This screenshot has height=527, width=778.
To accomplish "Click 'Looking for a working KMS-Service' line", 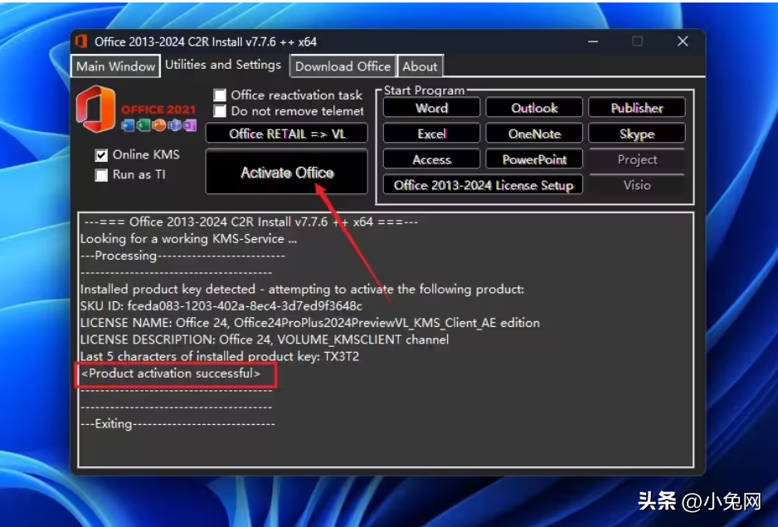I will pyautogui.click(x=188, y=239).
